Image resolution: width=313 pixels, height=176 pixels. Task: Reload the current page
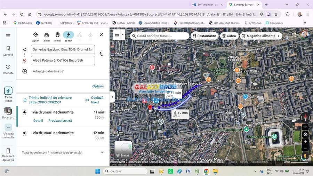tap(22, 14)
